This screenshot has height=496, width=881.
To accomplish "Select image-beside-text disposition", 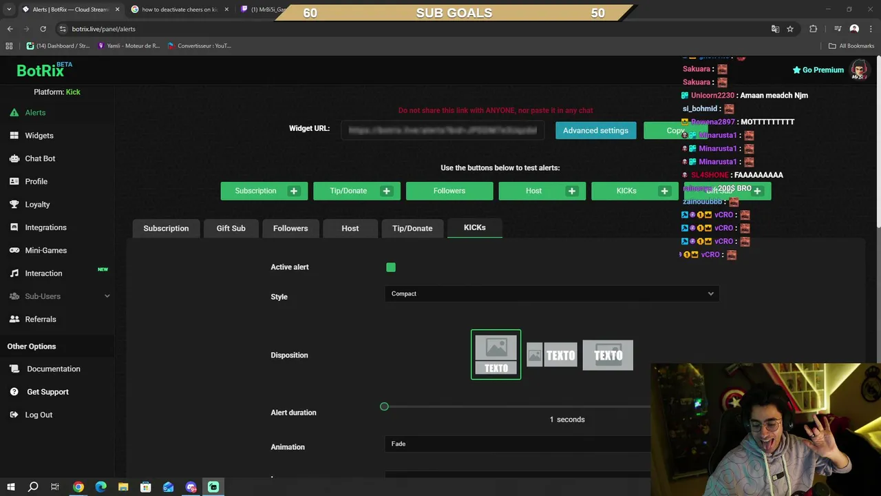I will click(552, 355).
